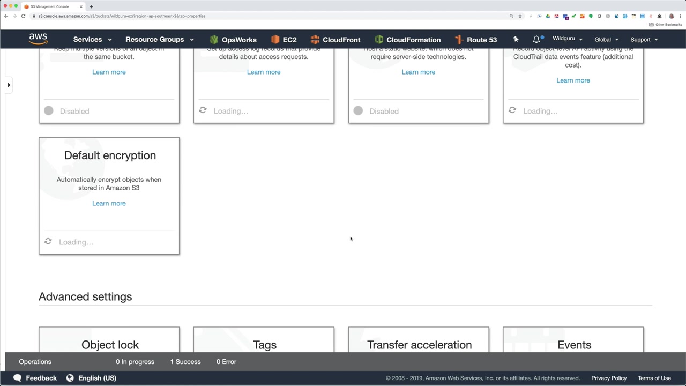The image size is (686, 386).
Task: Click Learn more under Versioning card
Action: 109,72
